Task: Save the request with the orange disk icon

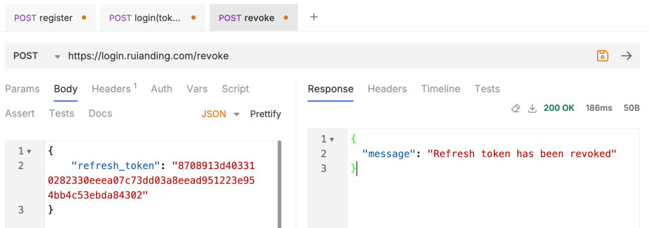Action: point(602,56)
